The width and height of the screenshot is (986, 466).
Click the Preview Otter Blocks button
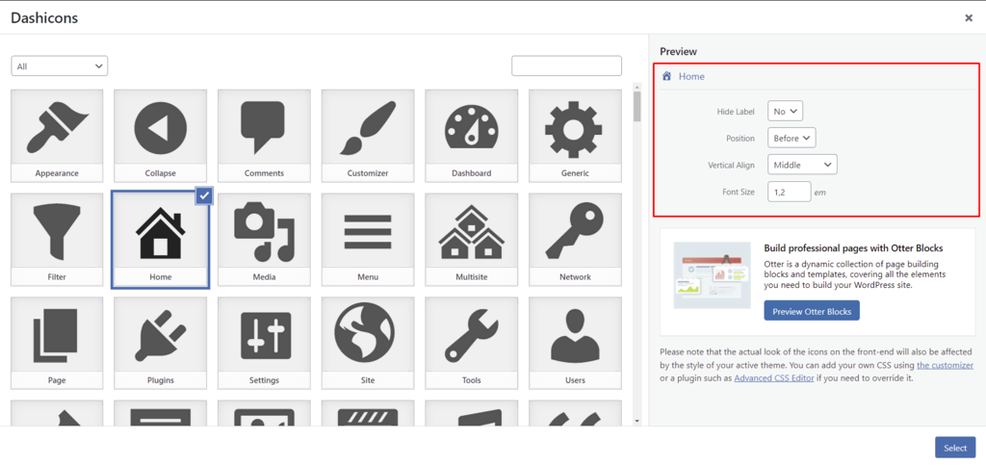(811, 311)
